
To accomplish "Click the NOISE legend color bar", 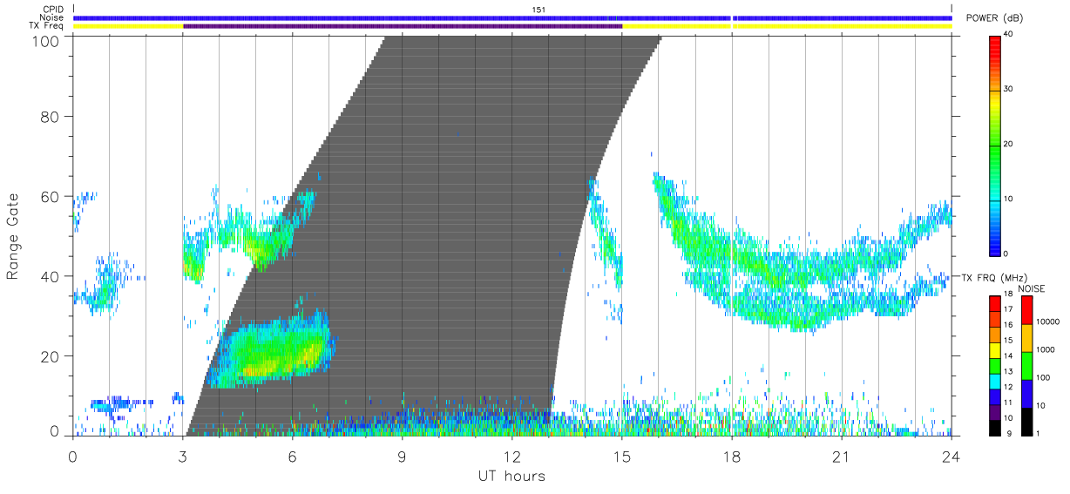I will tap(1026, 364).
